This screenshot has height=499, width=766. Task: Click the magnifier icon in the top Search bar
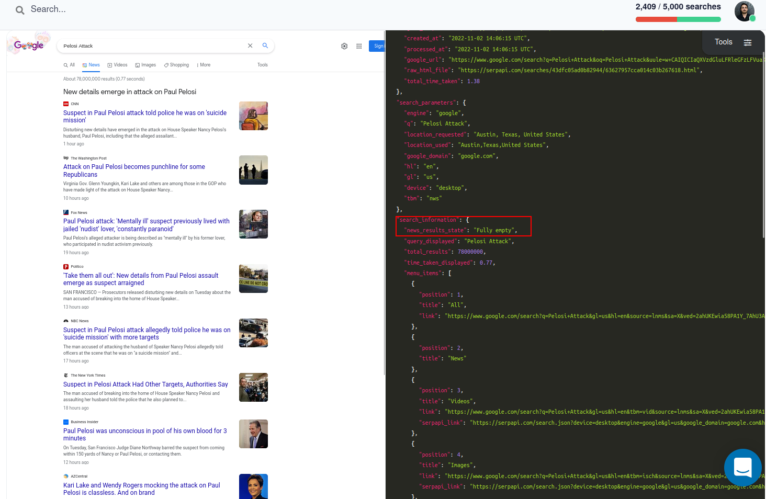[x=20, y=9]
